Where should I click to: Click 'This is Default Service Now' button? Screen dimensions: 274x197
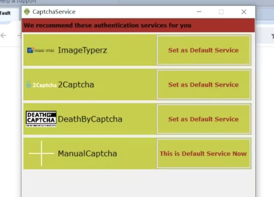point(203,154)
